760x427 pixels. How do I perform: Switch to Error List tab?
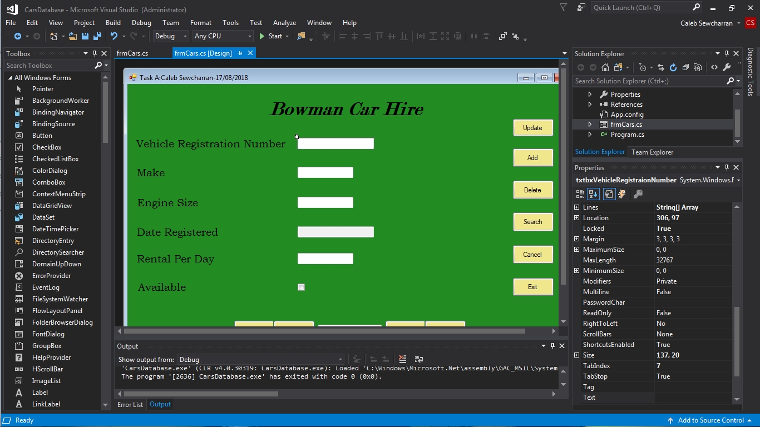click(x=130, y=405)
